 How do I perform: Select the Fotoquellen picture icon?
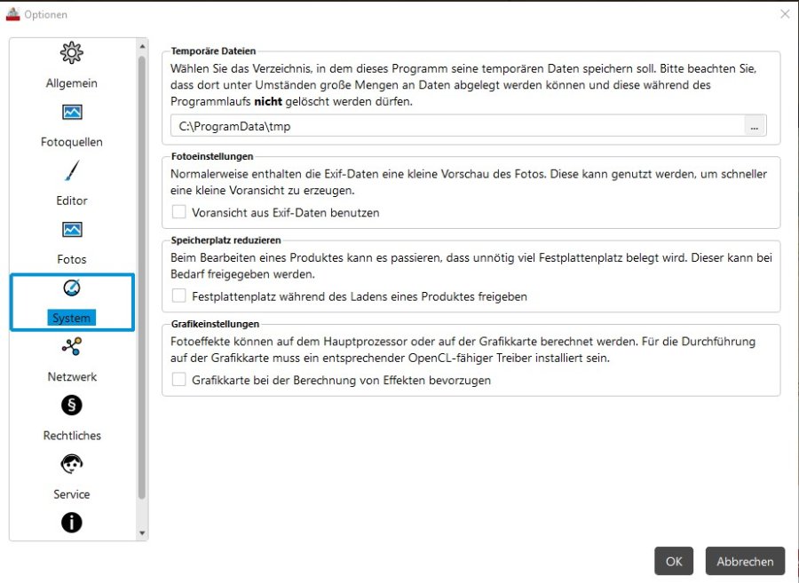click(72, 112)
